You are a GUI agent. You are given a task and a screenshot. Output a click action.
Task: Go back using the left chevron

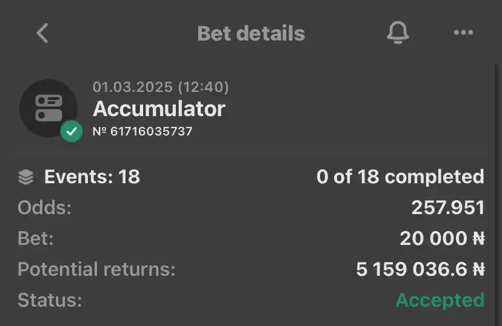42,33
